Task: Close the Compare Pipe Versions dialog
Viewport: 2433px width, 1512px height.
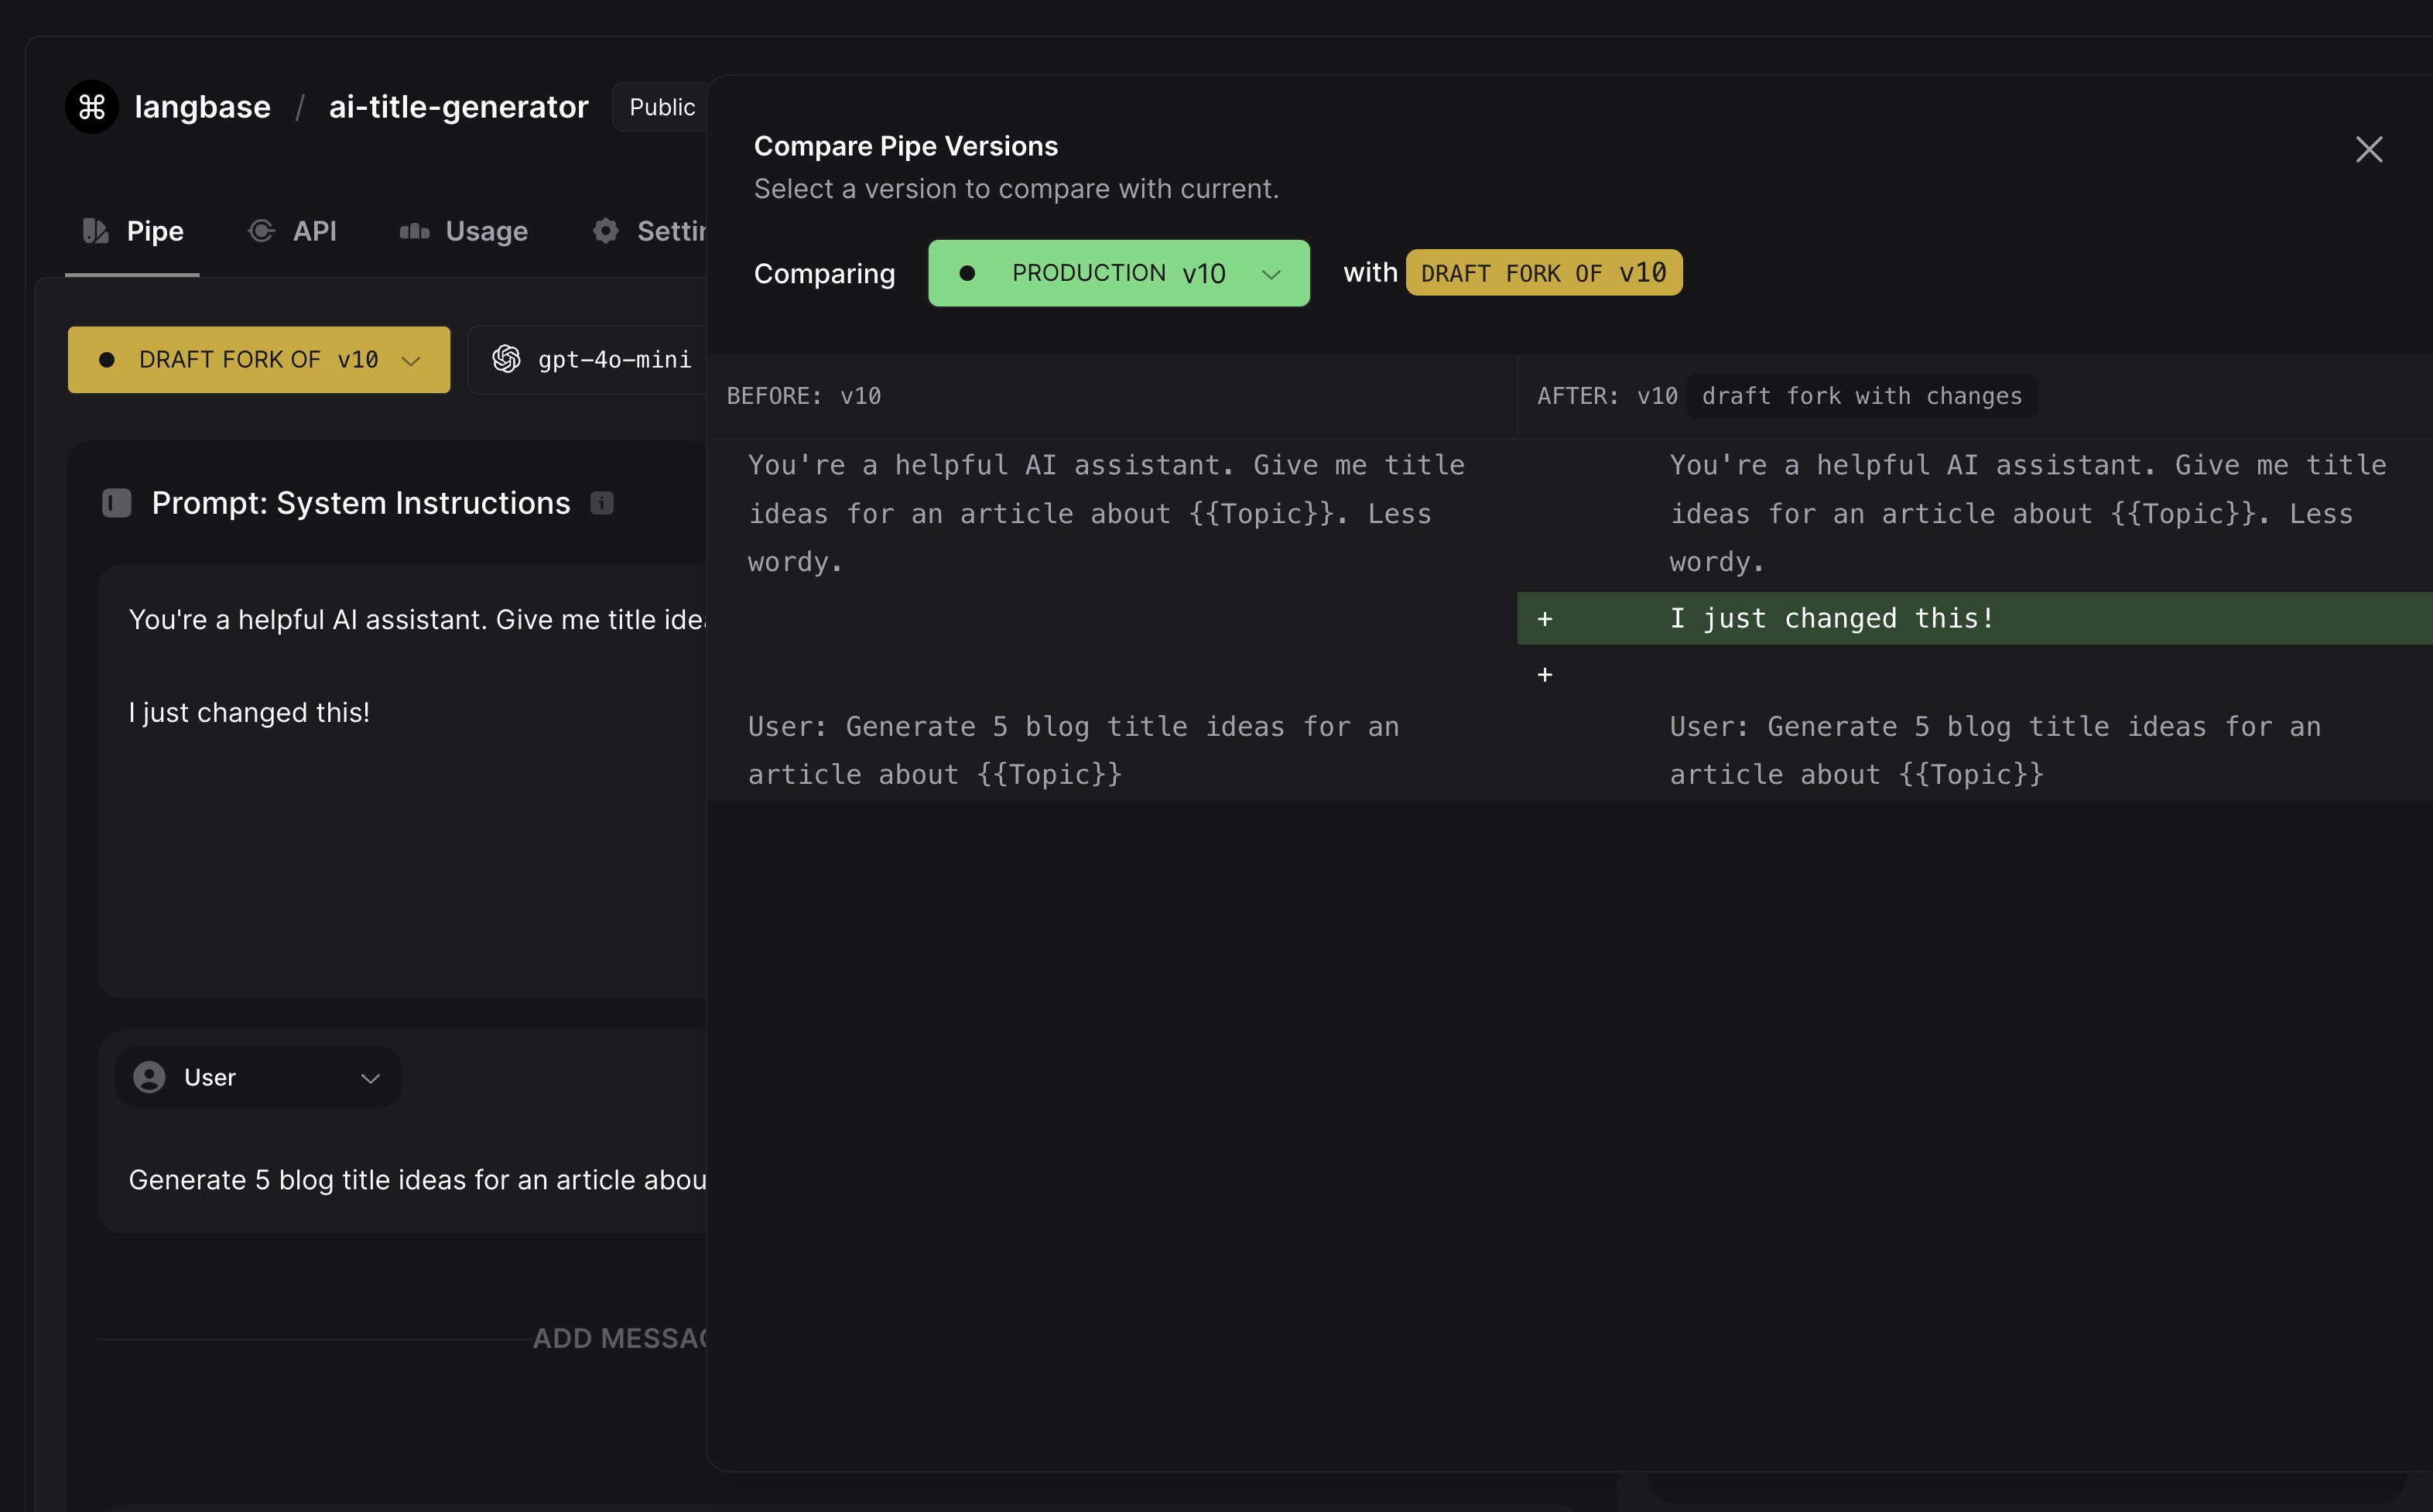Action: [x=2369, y=149]
